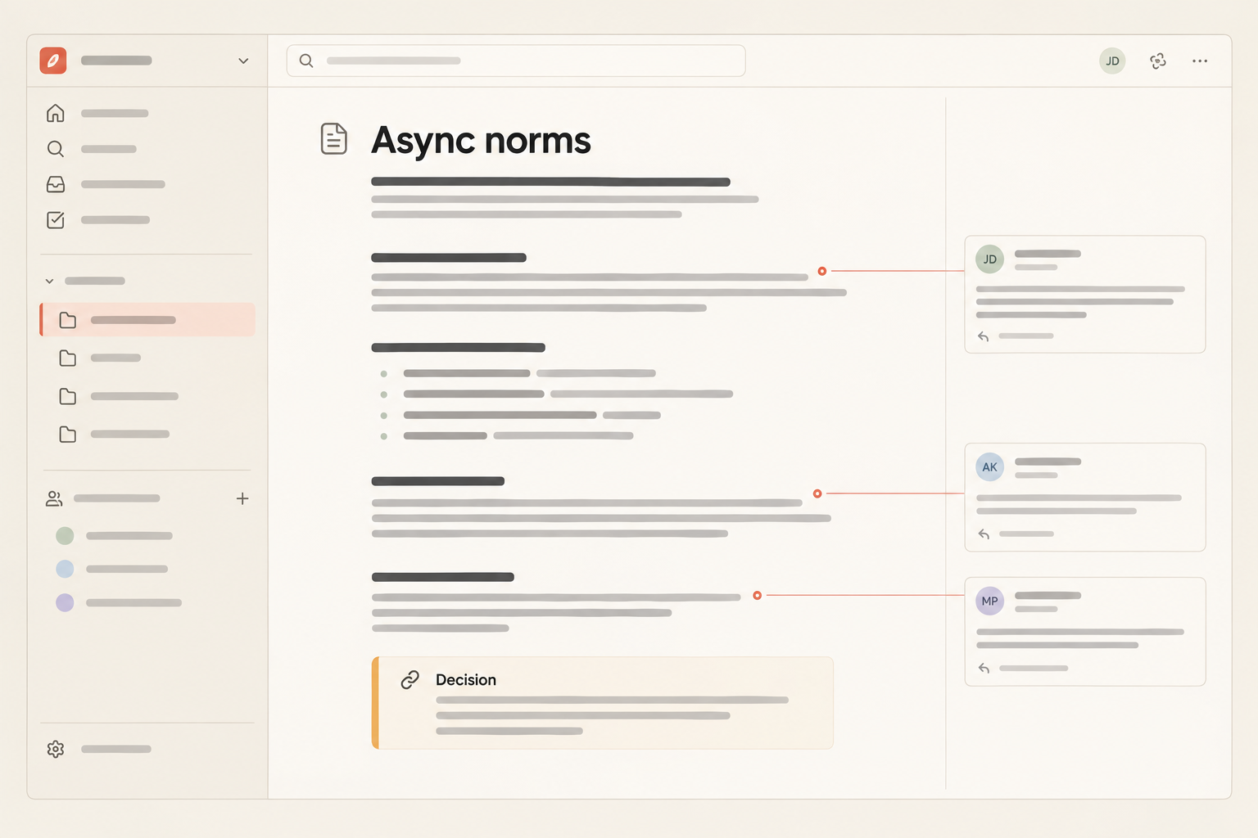Click the comment marker linked to AK
The height and width of the screenshot is (838, 1258).
tap(817, 493)
